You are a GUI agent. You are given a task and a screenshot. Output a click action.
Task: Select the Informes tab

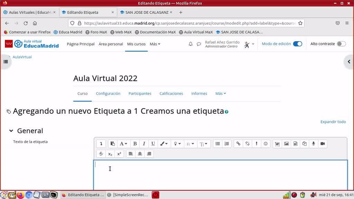click(x=199, y=93)
